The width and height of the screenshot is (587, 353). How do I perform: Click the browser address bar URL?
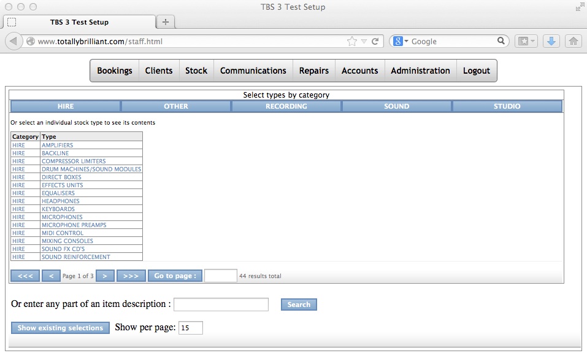tap(101, 41)
